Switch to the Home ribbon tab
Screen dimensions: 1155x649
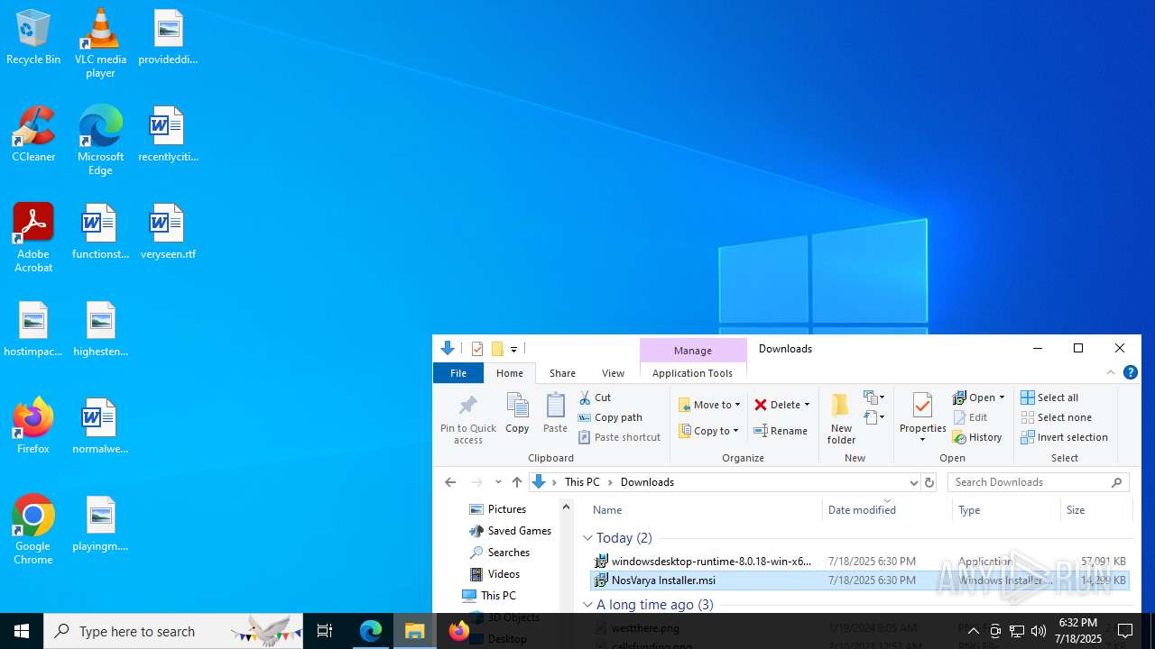[510, 373]
